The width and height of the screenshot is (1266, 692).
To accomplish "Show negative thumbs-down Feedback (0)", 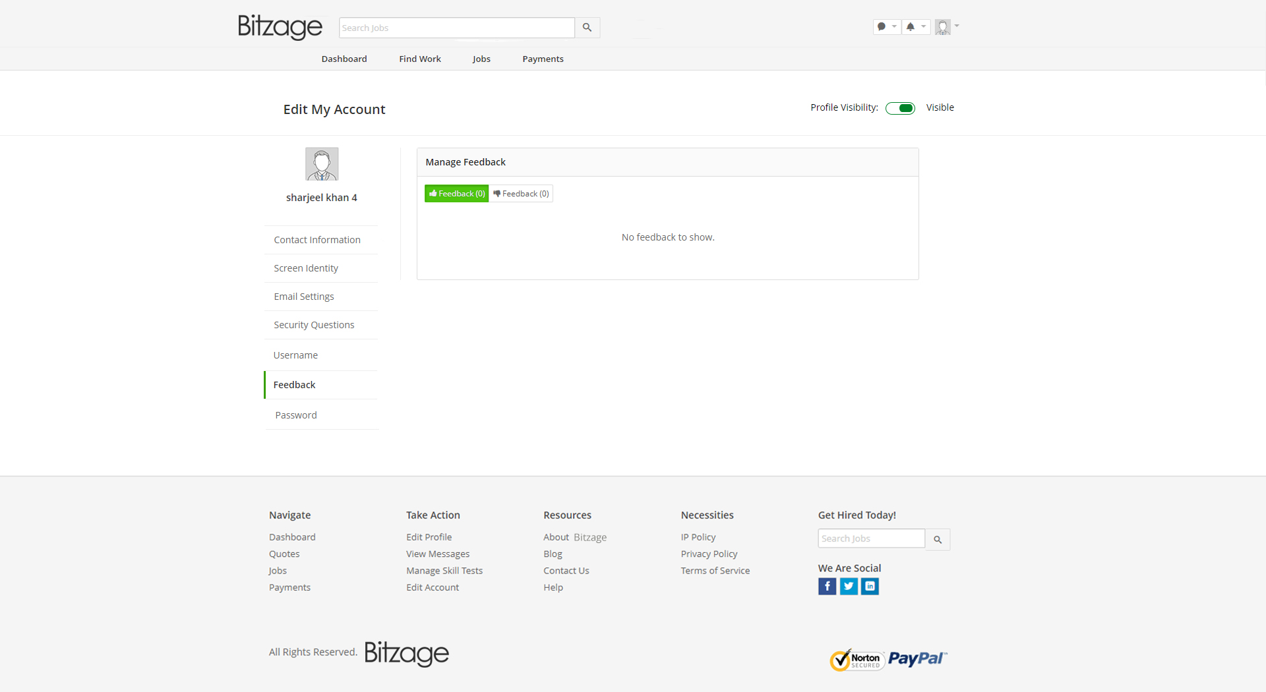I will 521,194.
